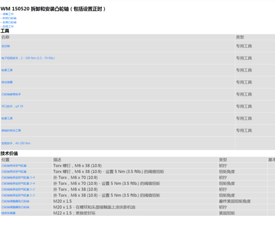Image resolution: width=275 pixels, height=229 pixels.
Task: Open the 锁紧工具 link below the a/f 39 row
Action: [7, 118]
